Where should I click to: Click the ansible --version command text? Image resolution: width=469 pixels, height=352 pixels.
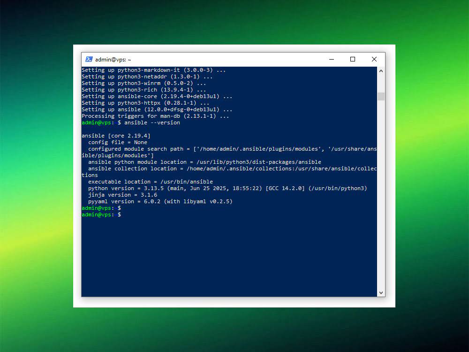[x=151, y=122]
